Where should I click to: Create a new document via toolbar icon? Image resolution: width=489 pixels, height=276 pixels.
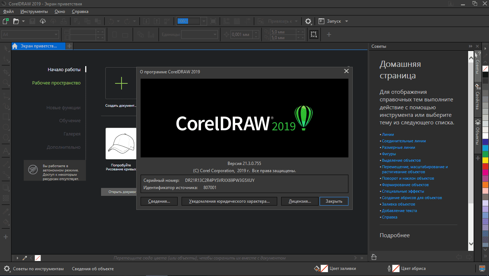(x=5, y=21)
